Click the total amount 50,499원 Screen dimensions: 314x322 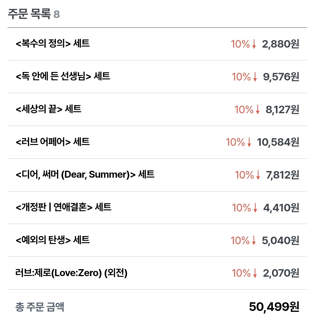pos(274,307)
